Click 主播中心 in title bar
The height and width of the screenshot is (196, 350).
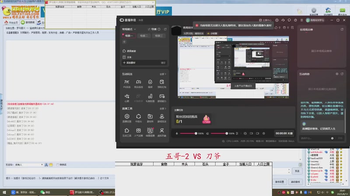pyautogui.click(x=265, y=20)
